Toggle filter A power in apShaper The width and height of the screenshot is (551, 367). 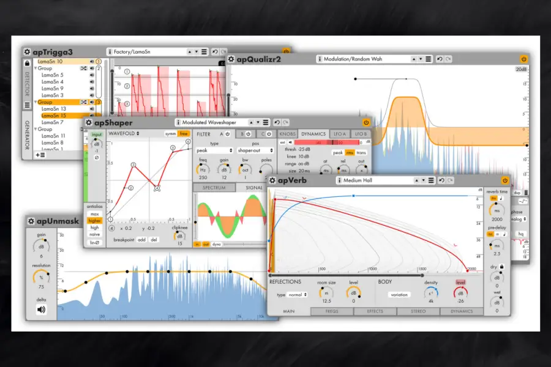(228, 134)
